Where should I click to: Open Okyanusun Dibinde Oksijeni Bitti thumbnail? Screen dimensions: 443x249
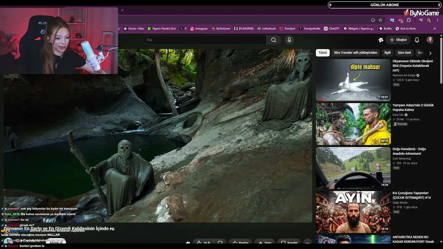tap(353, 80)
